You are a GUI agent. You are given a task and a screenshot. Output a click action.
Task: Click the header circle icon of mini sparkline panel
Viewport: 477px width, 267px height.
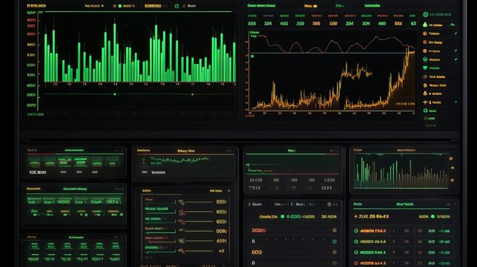[x=228, y=151]
